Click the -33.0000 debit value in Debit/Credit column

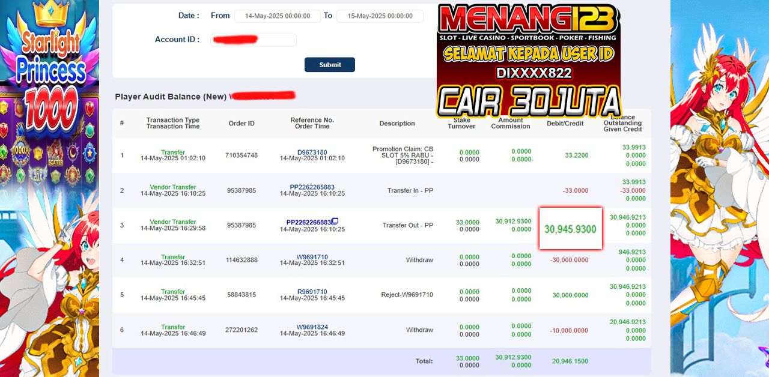click(576, 190)
